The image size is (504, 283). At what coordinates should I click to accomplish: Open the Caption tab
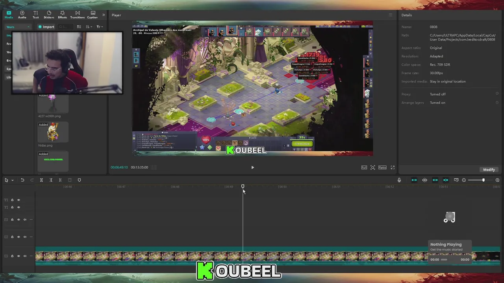(93, 15)
